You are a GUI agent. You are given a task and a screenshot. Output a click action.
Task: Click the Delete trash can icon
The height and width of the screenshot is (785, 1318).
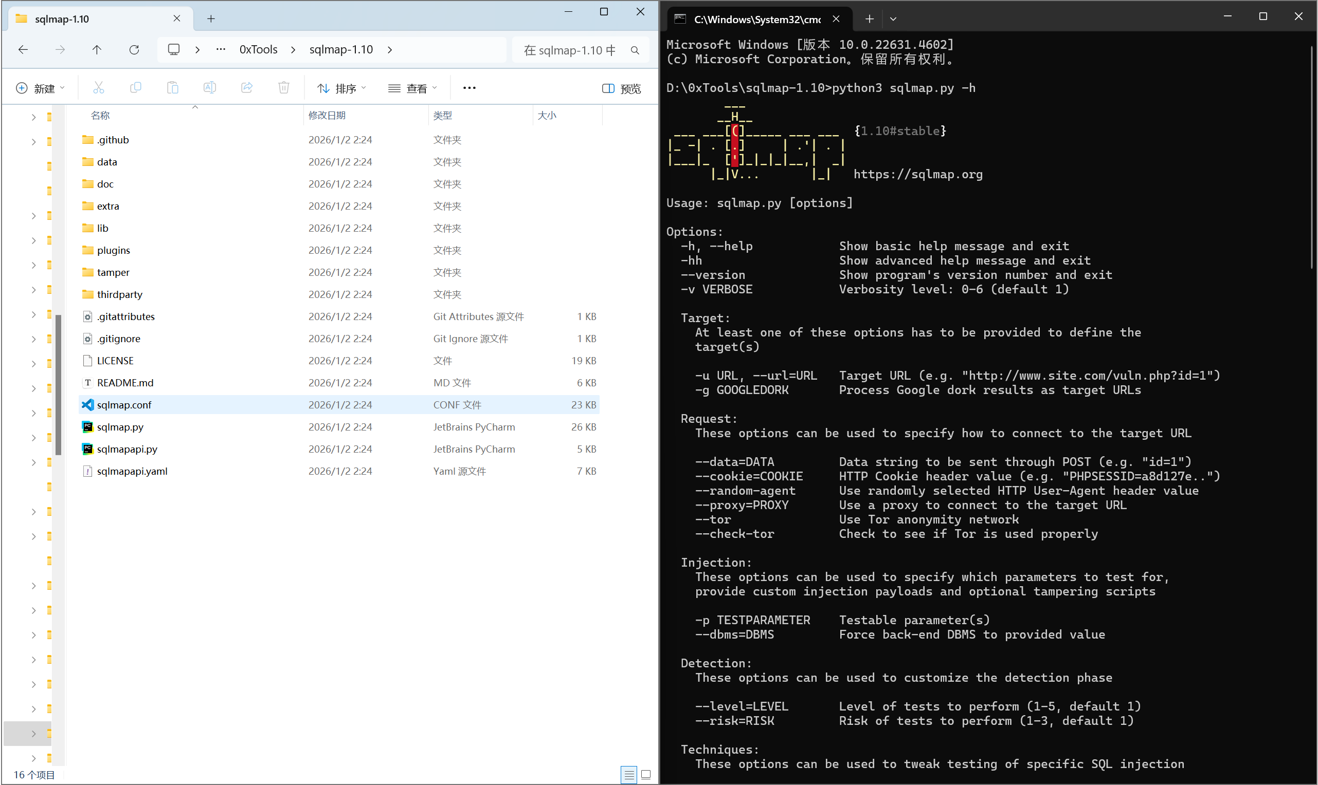[284, 88]
